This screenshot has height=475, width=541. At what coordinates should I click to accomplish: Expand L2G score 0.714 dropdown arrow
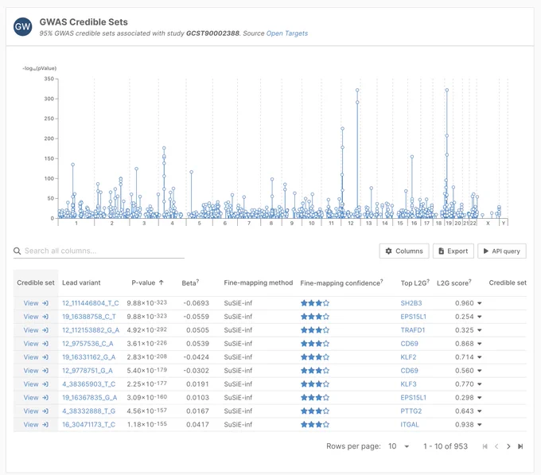tap(479, 357)
